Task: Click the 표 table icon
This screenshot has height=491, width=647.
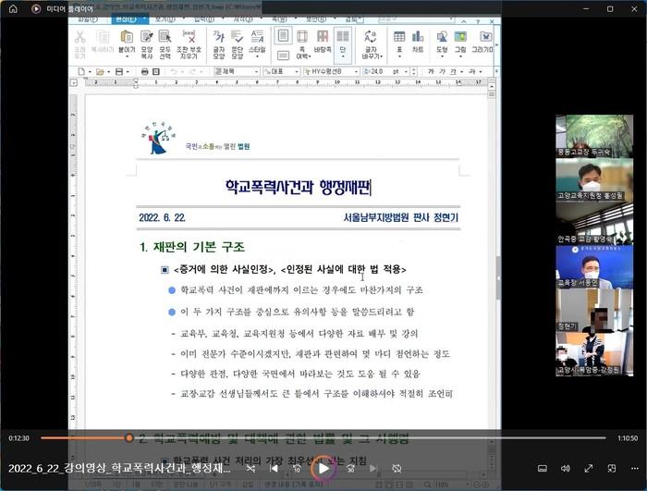Action: tap(399, 43)
